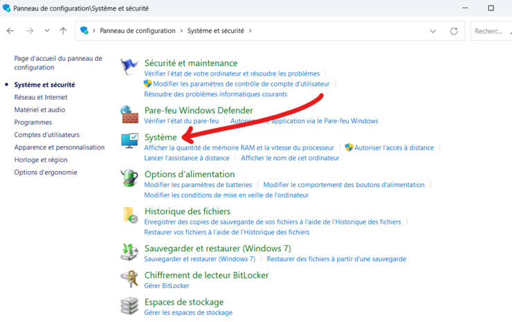Open Horloge et région category

(x=41, y=160)
